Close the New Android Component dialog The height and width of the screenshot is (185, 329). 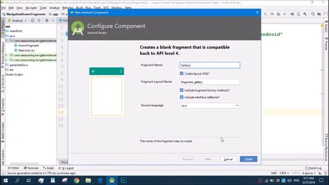click(257, 12)
